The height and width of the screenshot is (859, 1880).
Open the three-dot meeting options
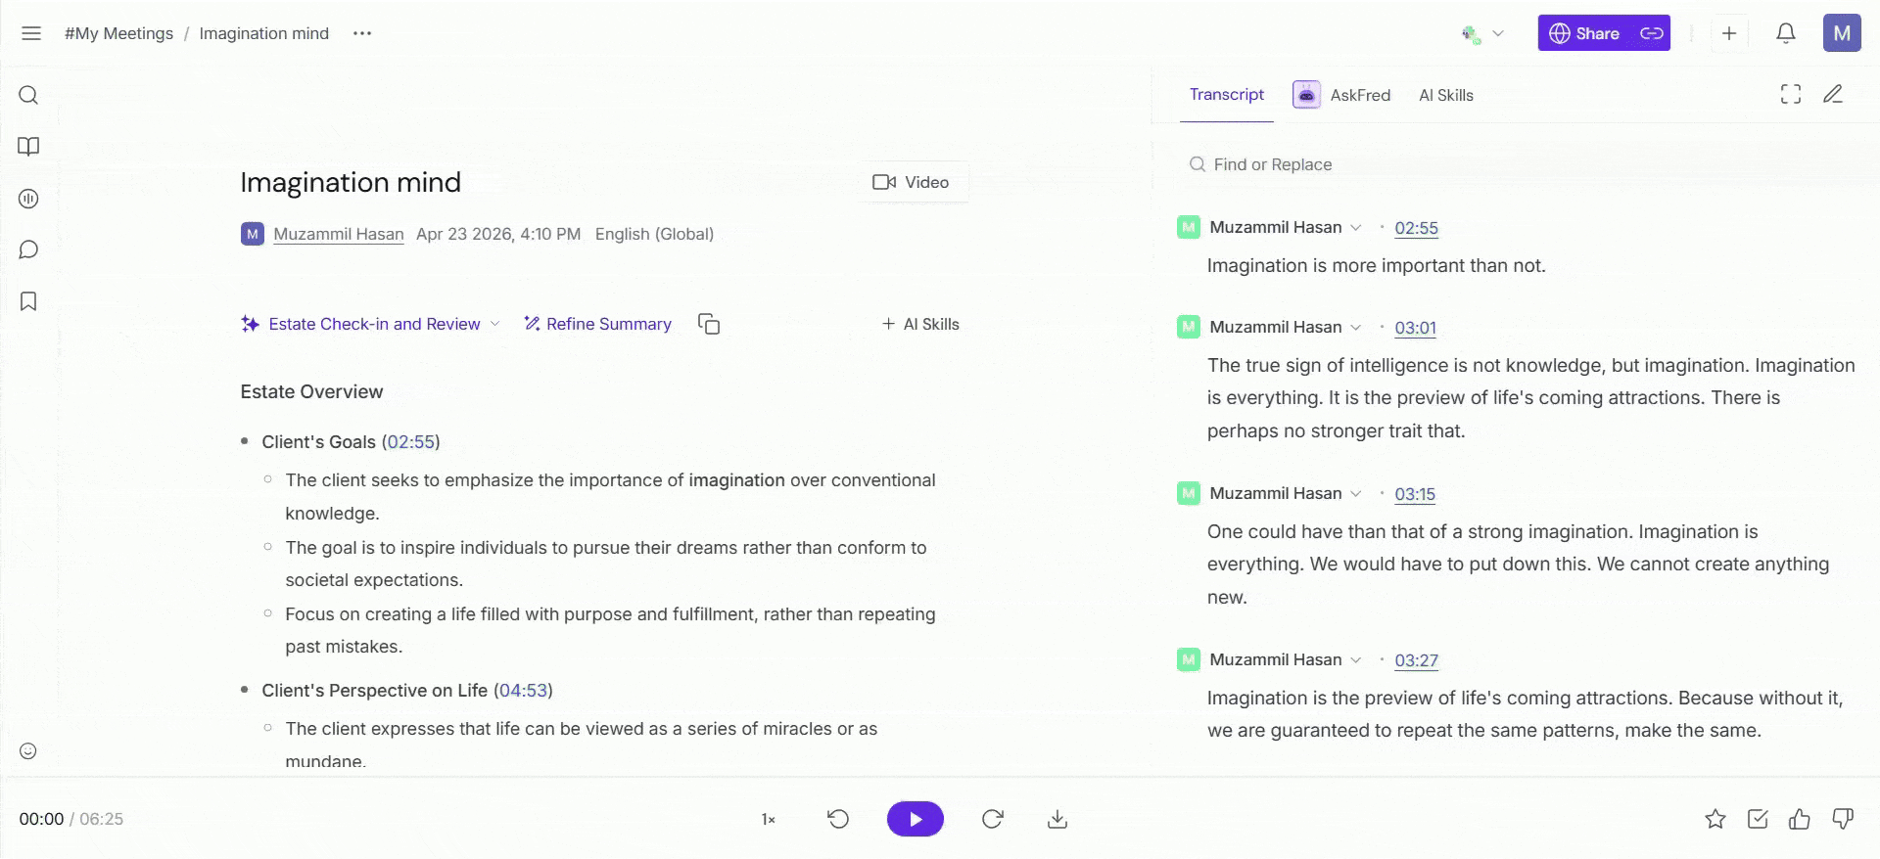tap(362, 33)
